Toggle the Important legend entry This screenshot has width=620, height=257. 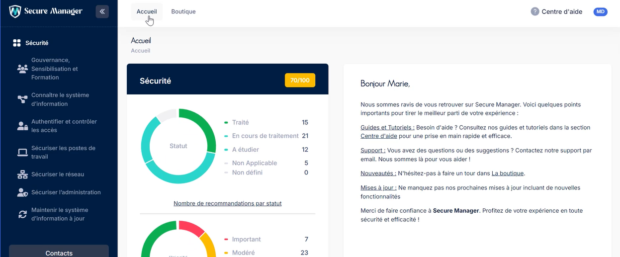(x=243, y=239)
